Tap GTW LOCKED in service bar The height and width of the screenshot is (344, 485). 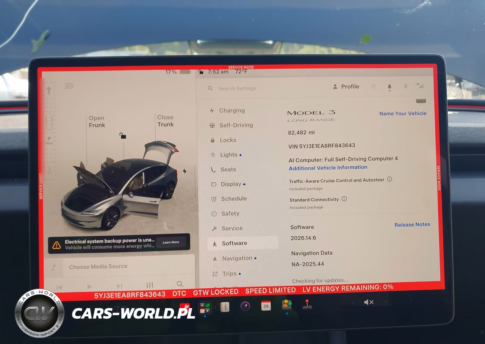[x=216, y=292]
